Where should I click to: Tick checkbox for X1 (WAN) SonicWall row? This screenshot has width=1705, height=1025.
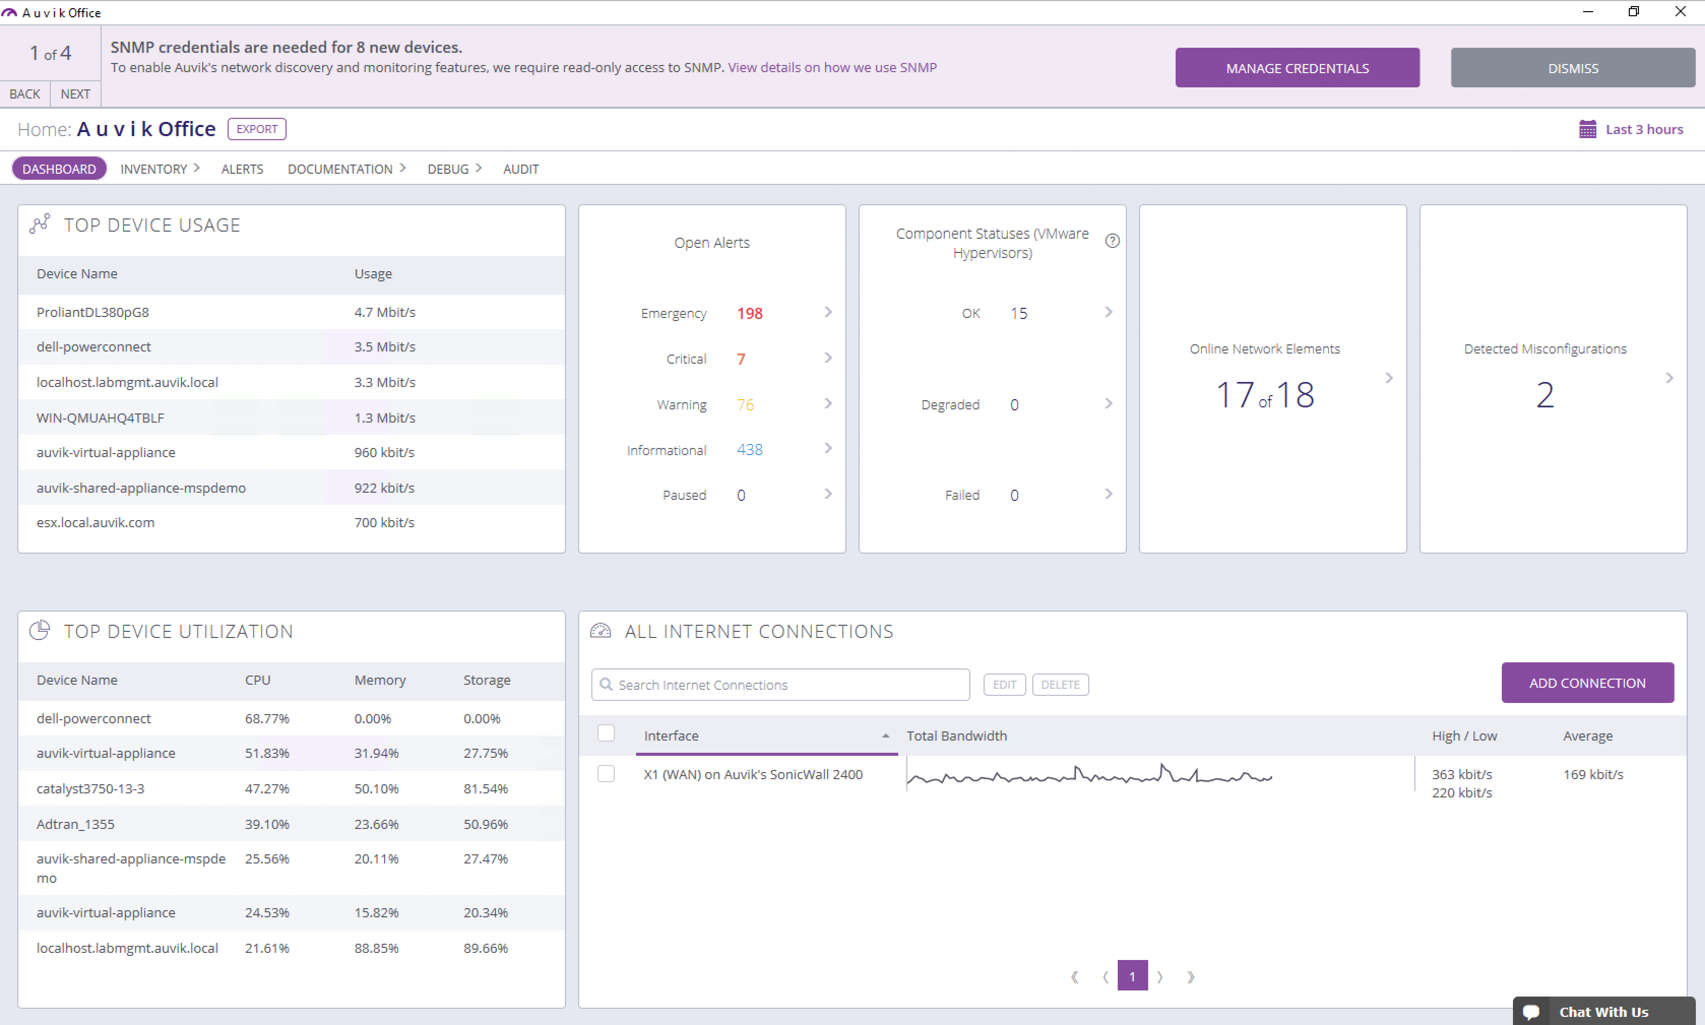(x=606, y=774)
